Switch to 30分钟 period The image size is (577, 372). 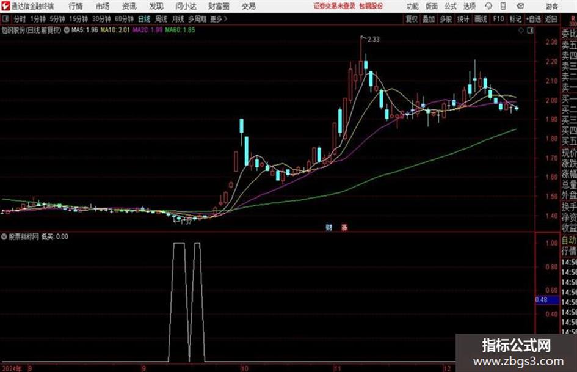[x=101, y=19]
